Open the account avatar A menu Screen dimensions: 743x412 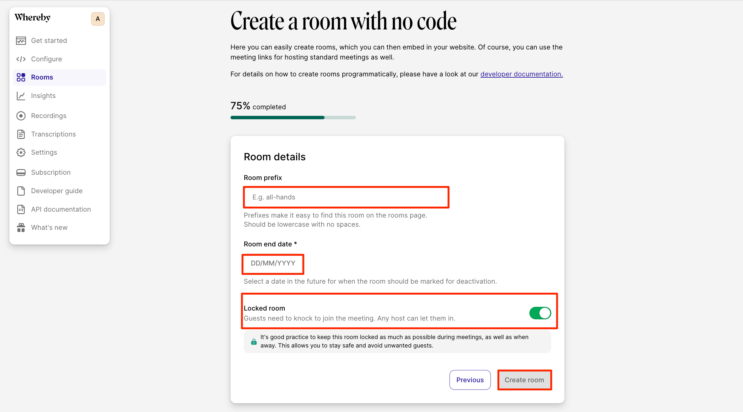98,19
